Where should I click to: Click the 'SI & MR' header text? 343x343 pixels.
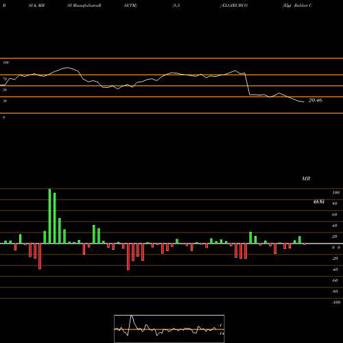click(36, 5)
